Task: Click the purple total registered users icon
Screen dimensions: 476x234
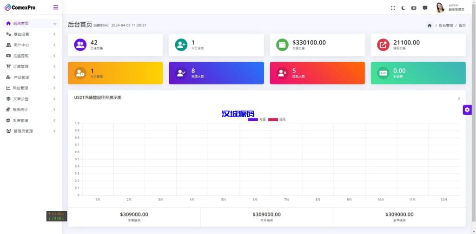Action: tap(80, 45)
